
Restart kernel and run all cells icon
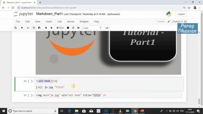click(x=78, y=28)
